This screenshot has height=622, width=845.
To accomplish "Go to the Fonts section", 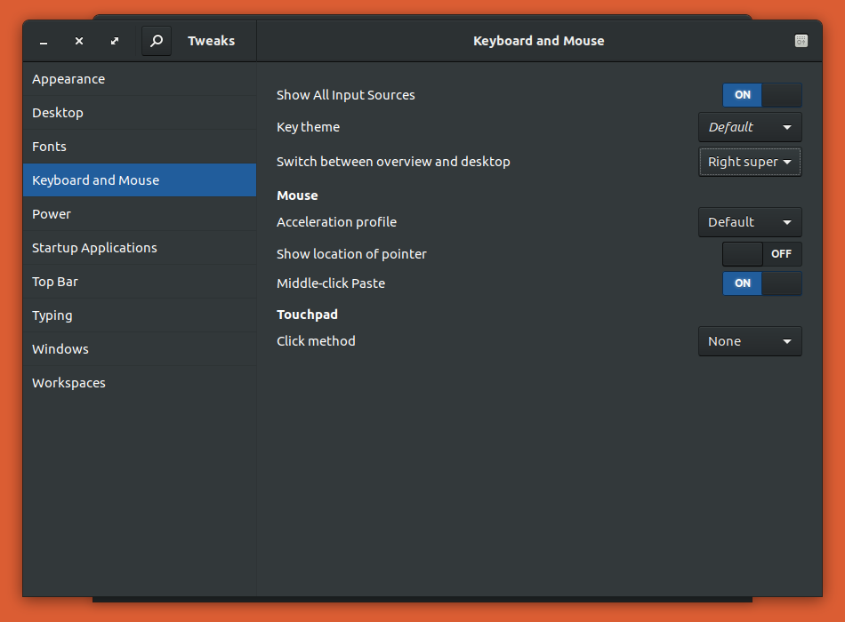I will pos(140,147).
